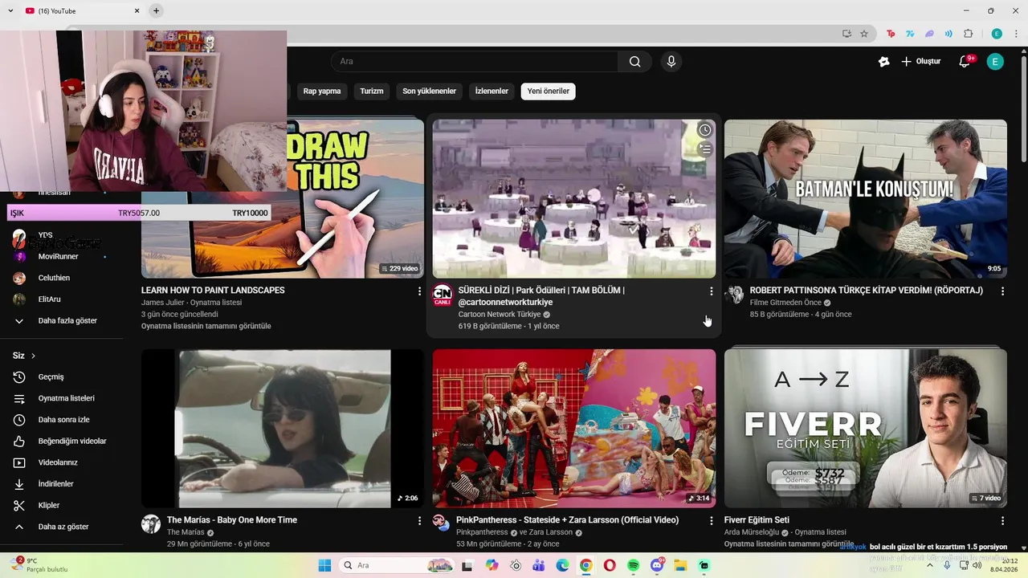Screen dimensions: 1028x578
Task: Activate voice search microphone icon
Action: [671, 62]
